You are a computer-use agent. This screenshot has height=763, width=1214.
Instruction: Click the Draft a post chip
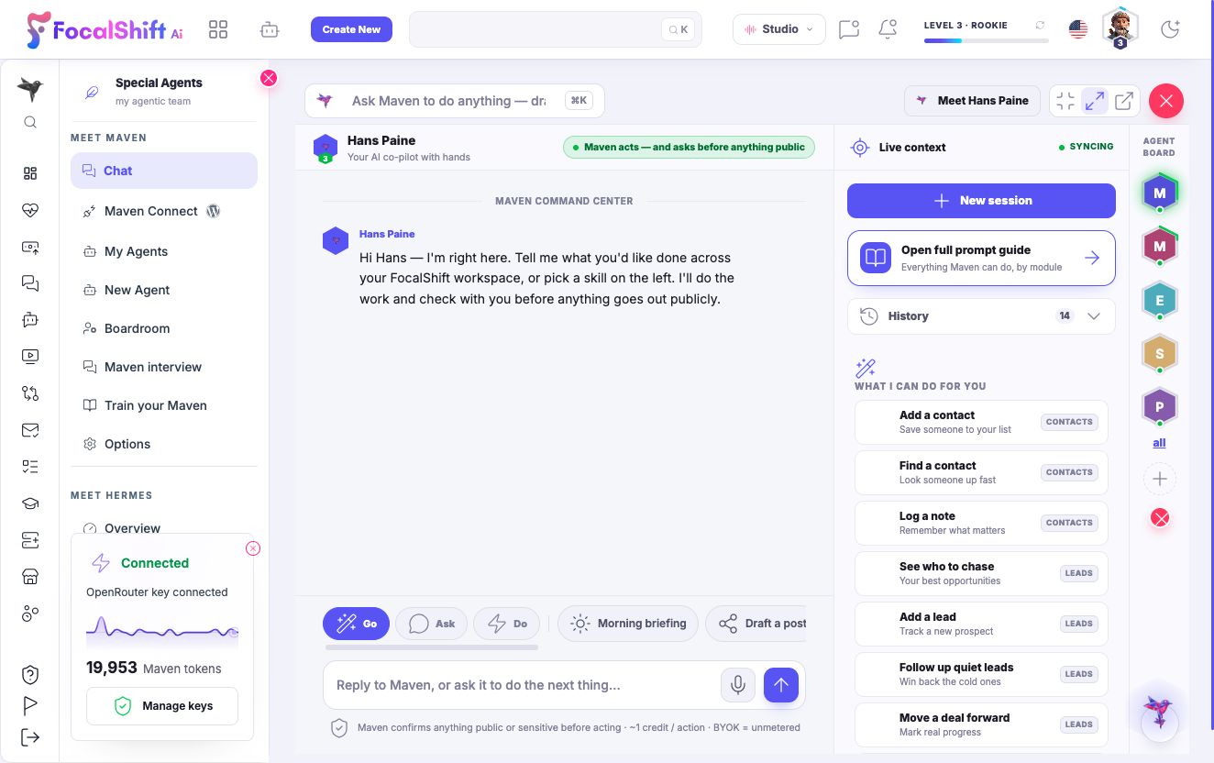(756, 624)
